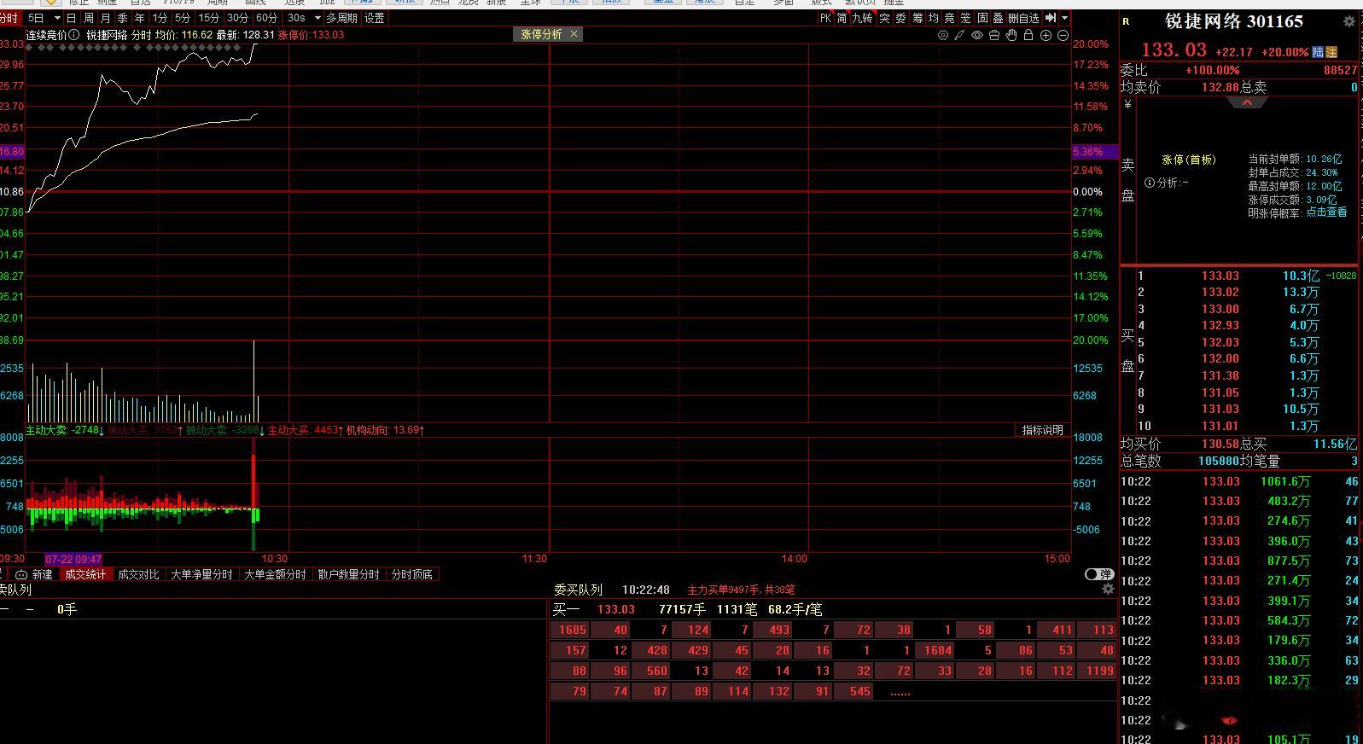Viewport: 1363px width, 744px height.
Task: Switch to the 大单净量分时 tab
Action: 201,574
